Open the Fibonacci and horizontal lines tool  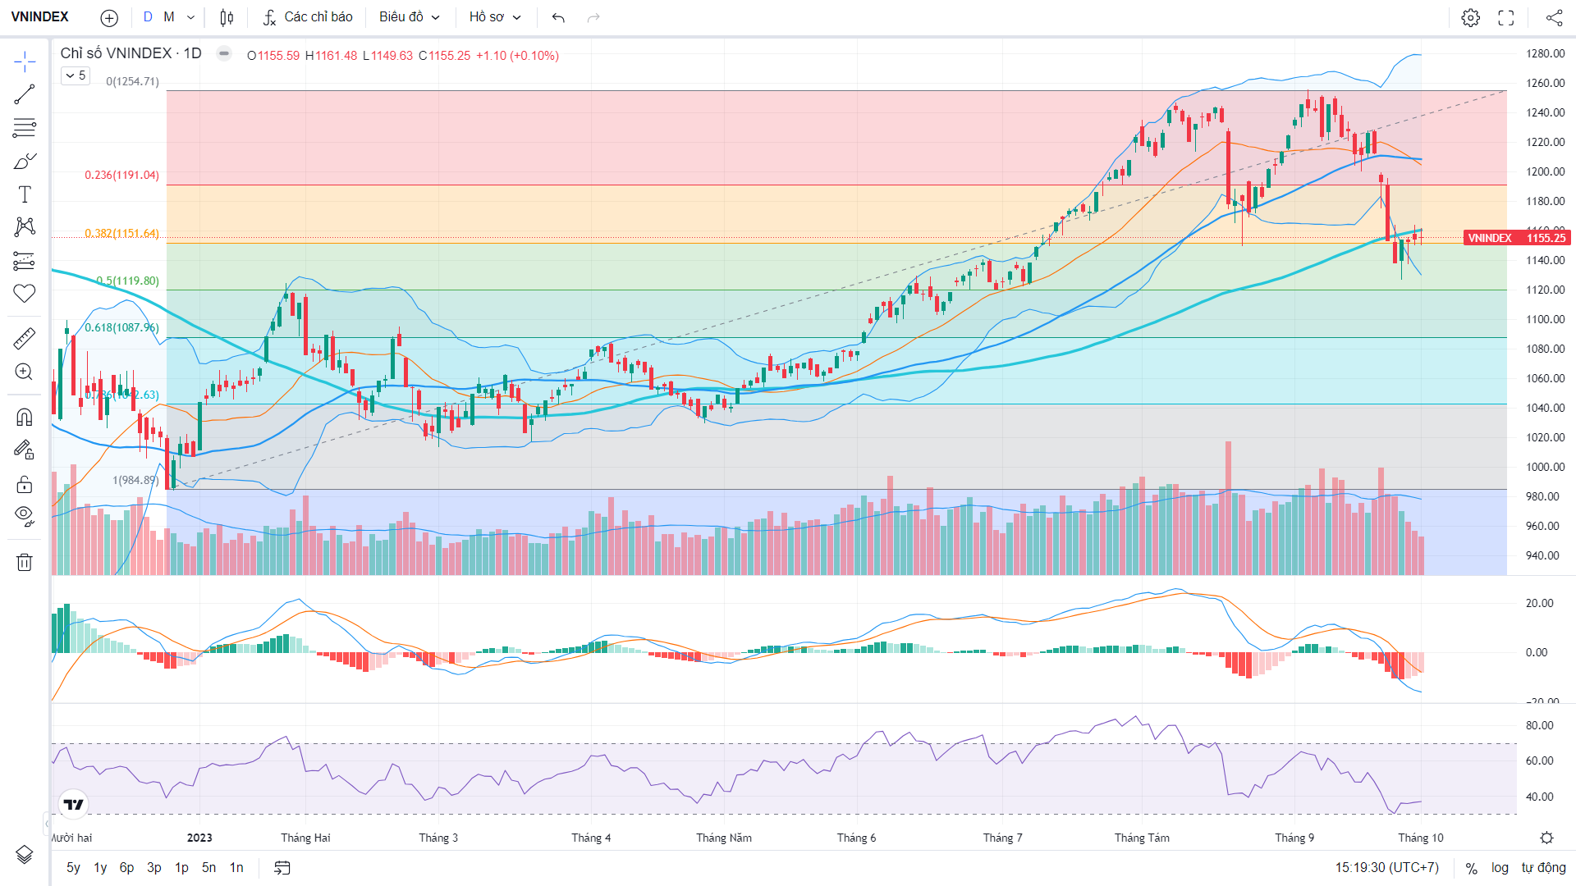coord(25,128)
